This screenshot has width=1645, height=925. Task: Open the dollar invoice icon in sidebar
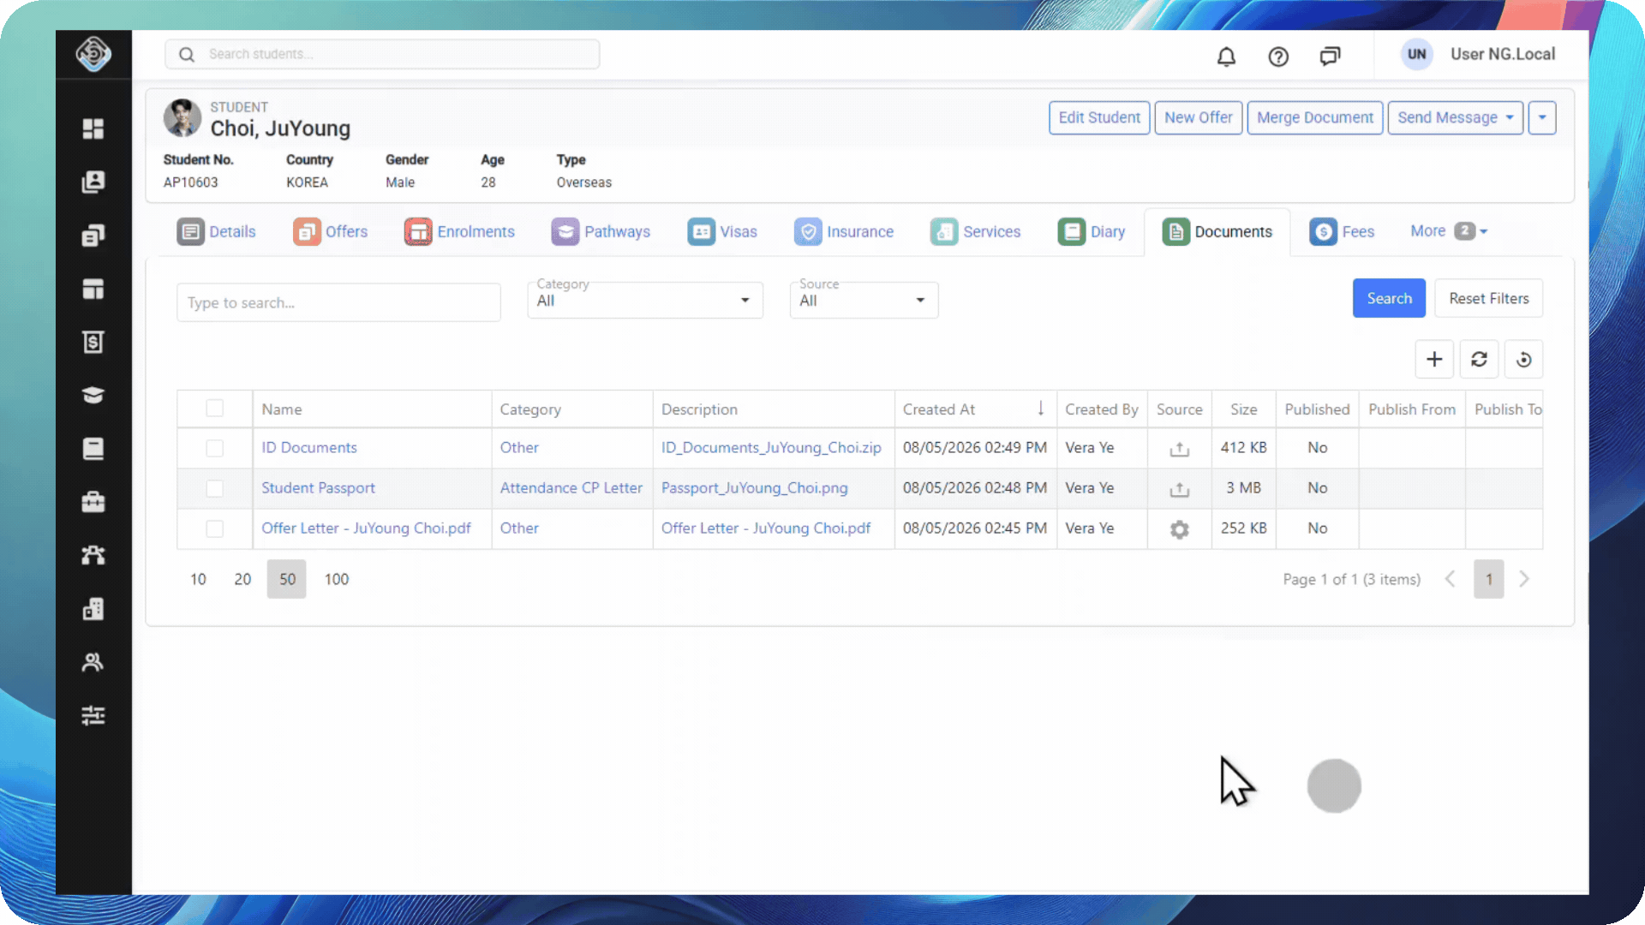coord(93,342)
